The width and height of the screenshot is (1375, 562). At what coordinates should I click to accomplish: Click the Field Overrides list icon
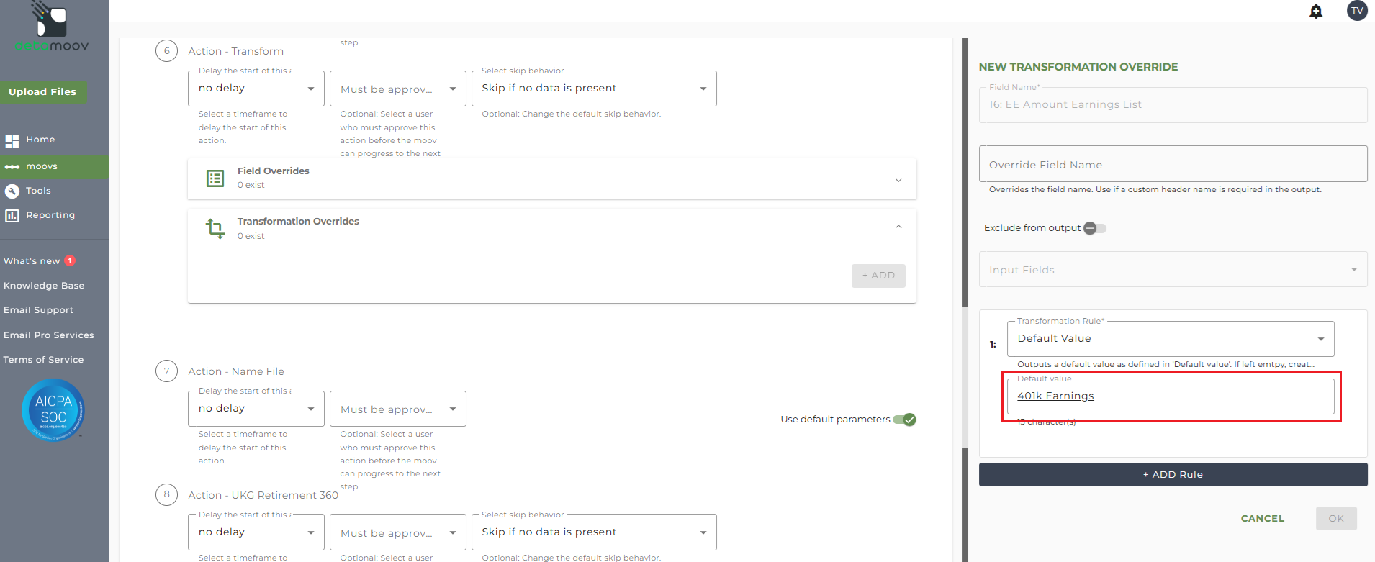tap(215, 178)
